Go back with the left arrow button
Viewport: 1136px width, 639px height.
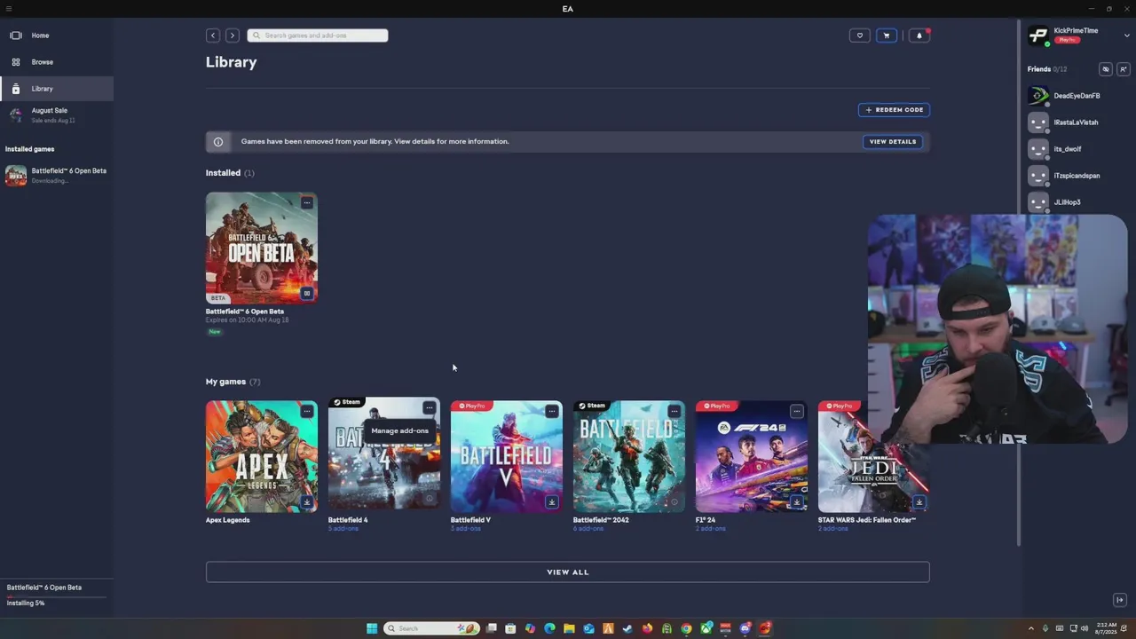[x=213, y=35]
